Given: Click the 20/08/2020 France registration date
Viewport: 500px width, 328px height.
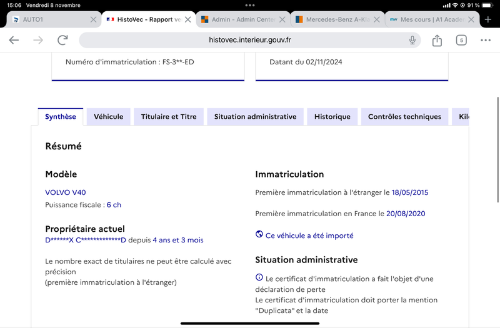Looking at the screenshot, I should [406, 214].
